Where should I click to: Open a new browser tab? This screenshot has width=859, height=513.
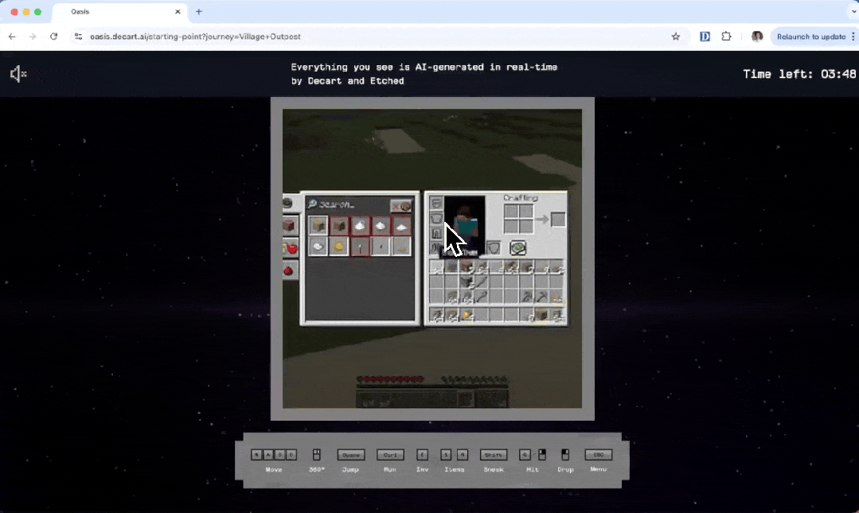click(199, 12)
